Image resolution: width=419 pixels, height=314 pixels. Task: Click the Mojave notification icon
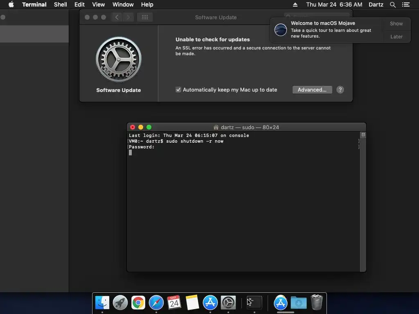click(281, 29)
